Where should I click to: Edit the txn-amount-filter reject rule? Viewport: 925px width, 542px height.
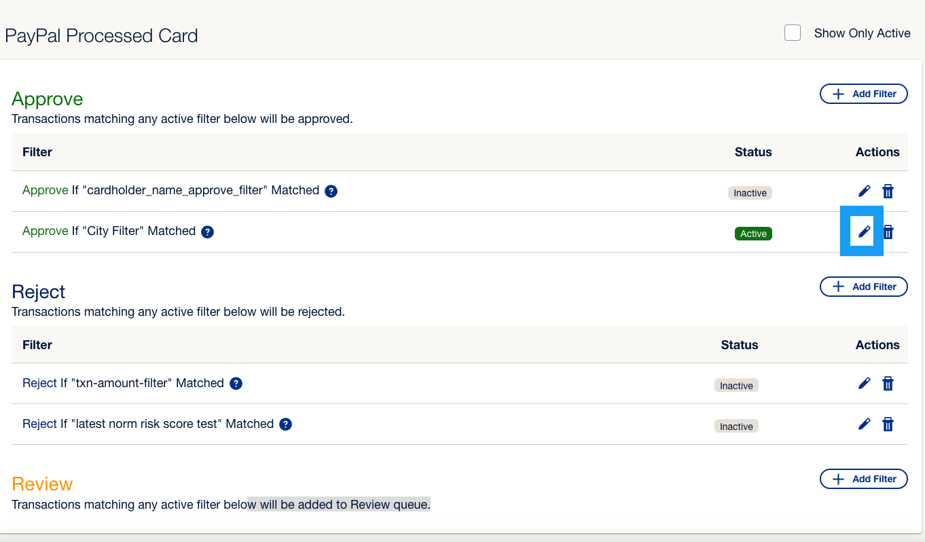[864, 384]
